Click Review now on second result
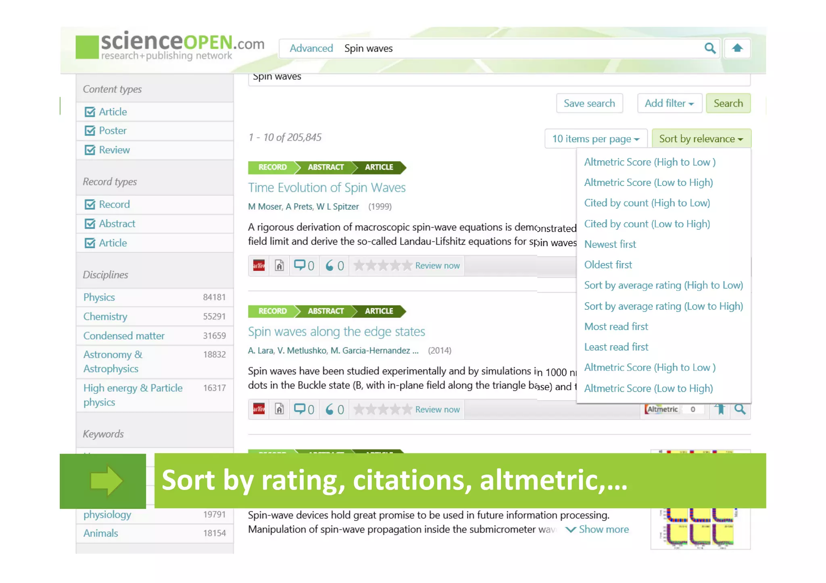Image resolution: width=826 pixels, height=583 pixels. coord(437,409)
